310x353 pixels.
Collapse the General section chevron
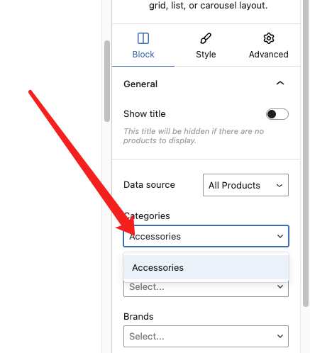click(280, 83)
